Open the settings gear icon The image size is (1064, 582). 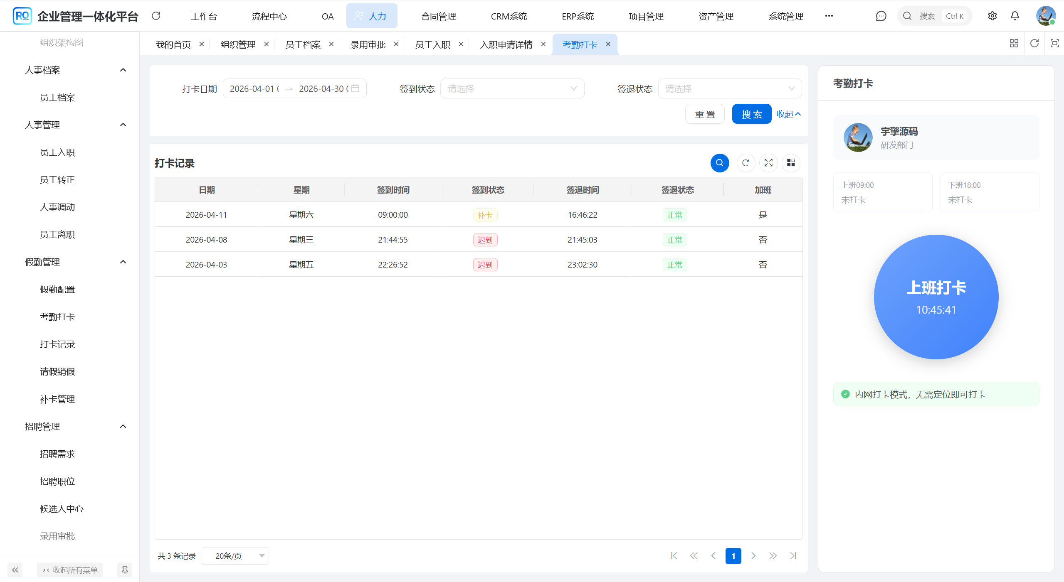pyautogui.click(x=992, y=16)
